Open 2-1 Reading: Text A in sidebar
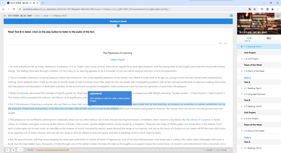The image size is (281, 153). click(x=253, y=88)
